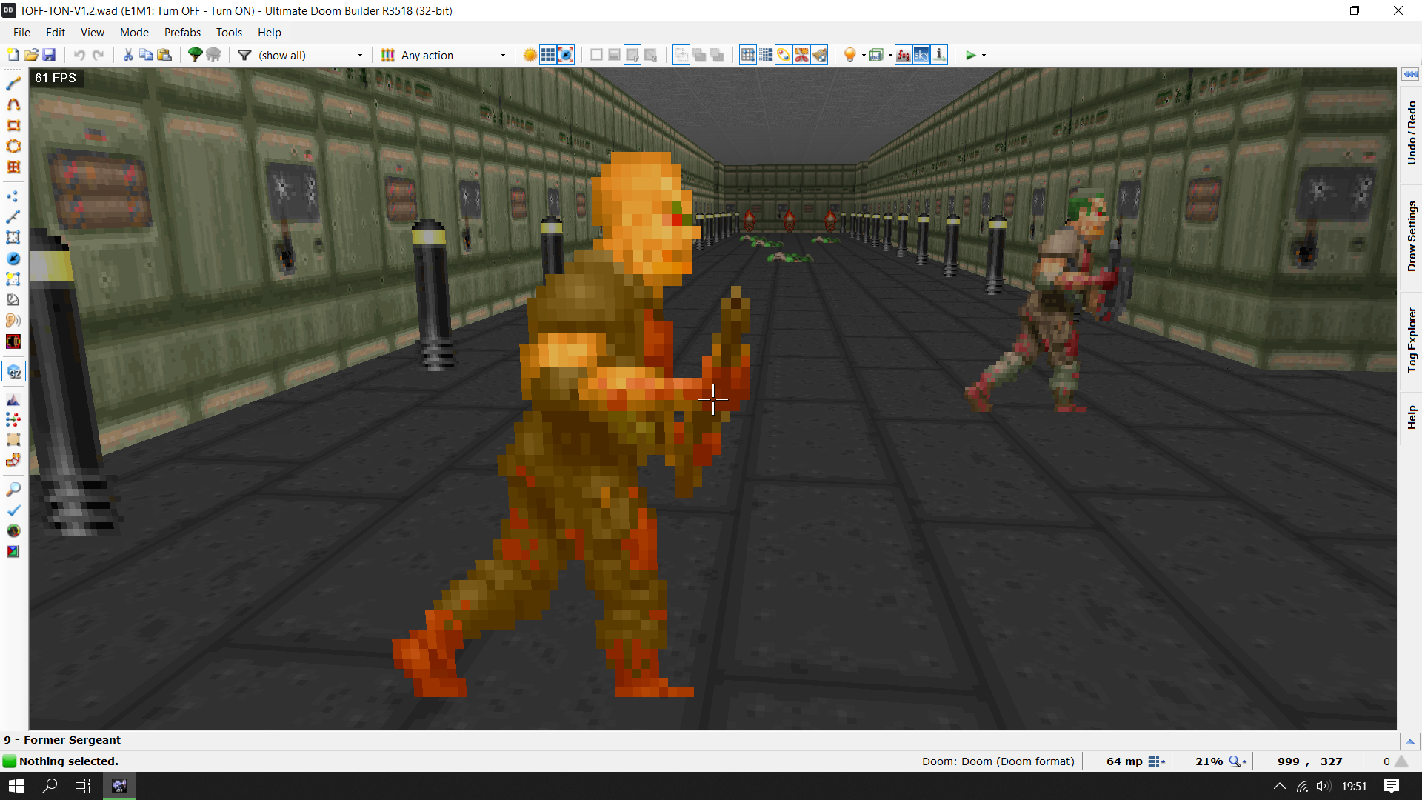The height and width of the screenshot is (800, 1422).
Task: Click the 3D model box icon
Action: point(877,55)
